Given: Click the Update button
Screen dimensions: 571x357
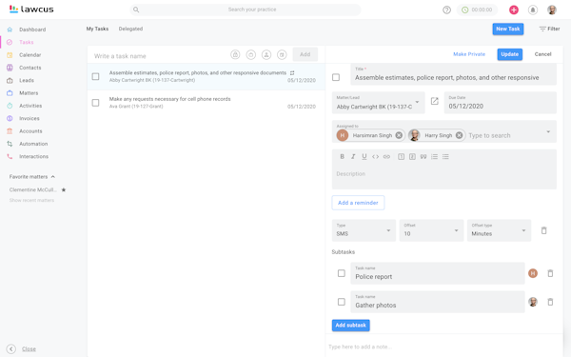Looking at the screenshot, I should (x=509, y=54).
